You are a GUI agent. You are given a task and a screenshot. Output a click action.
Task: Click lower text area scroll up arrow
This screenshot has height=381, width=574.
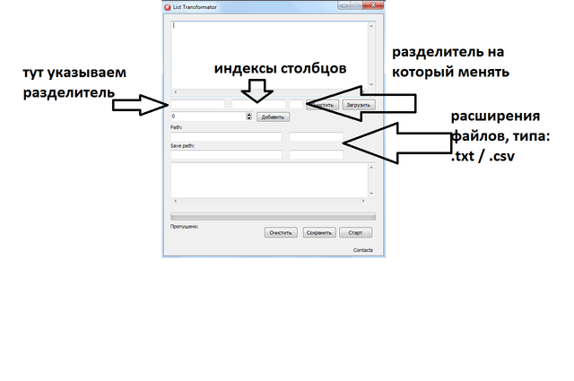(371, 168)
